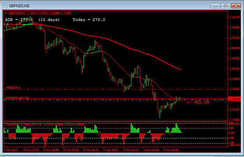Click the 2.34540 price axis label

click(x=235, y=48)
